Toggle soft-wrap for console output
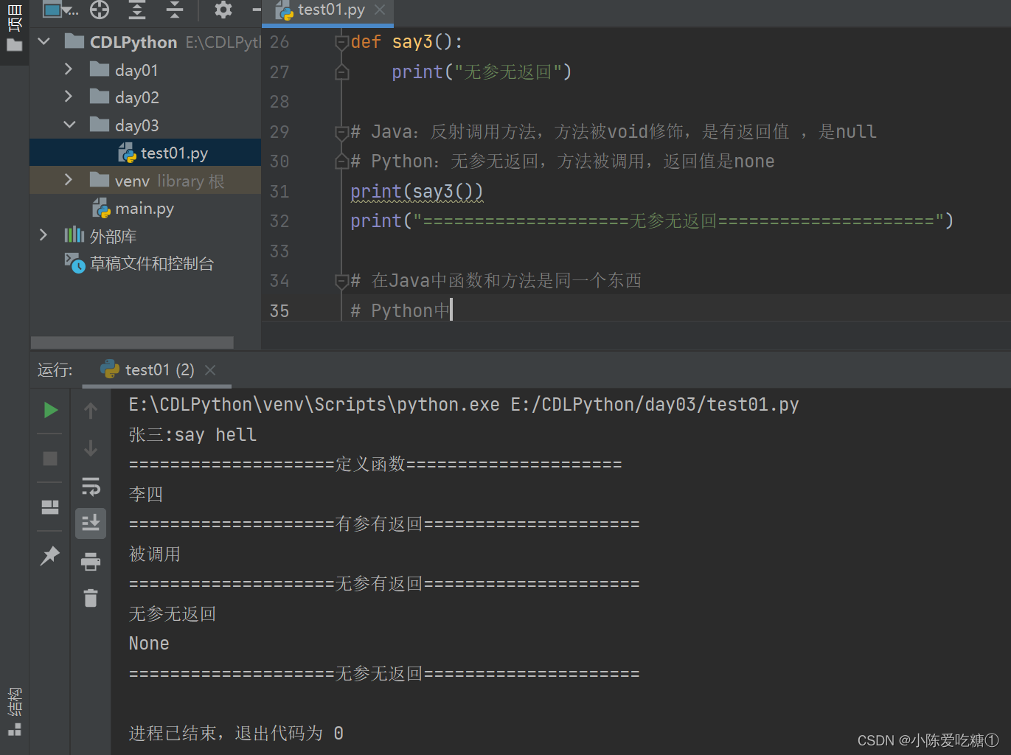The image size is (1011, 755). coord(91,487)
